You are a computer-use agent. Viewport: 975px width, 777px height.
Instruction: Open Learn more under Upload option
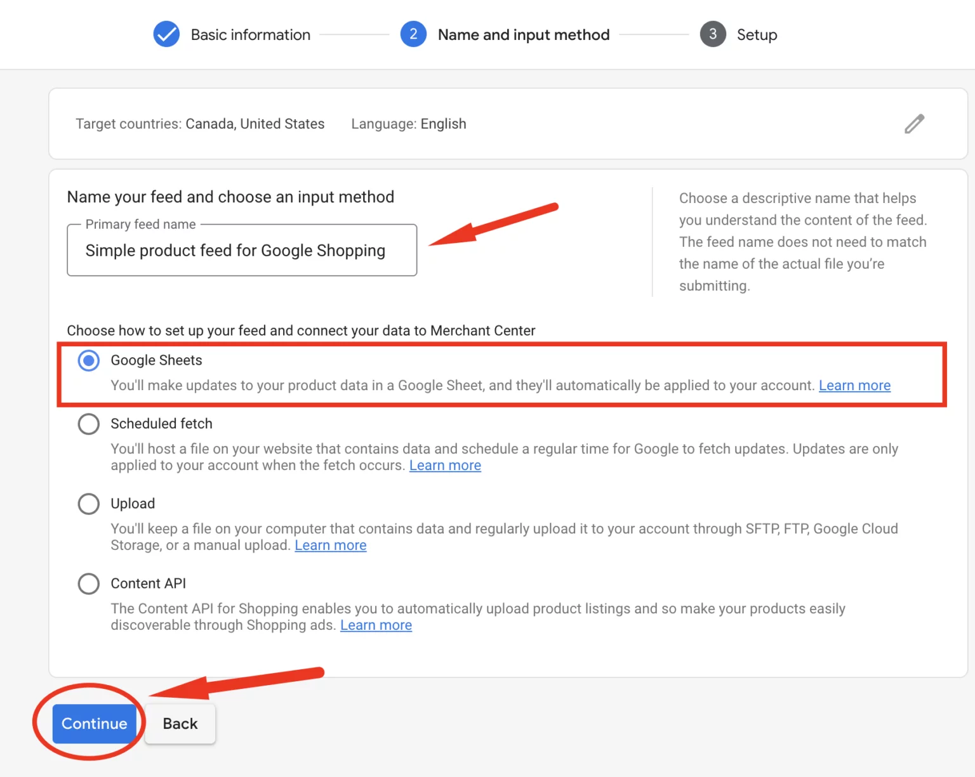pos(330,545)
